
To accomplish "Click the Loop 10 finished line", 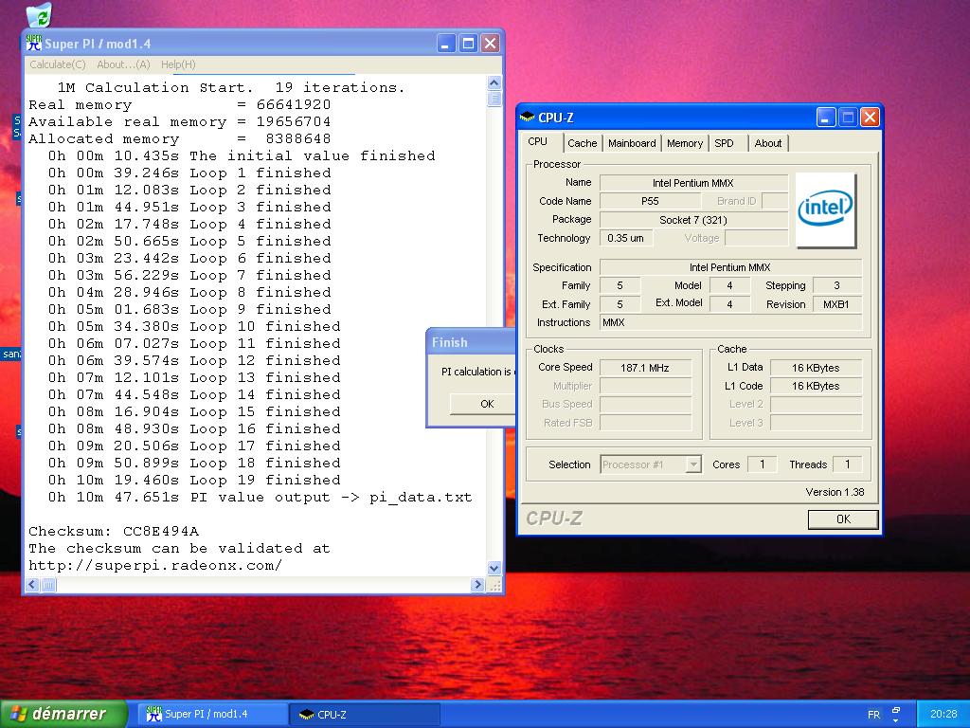I will click(194, 326).
